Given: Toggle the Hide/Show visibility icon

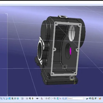Looking at the screenshot, I should click(x=15, y=98).
